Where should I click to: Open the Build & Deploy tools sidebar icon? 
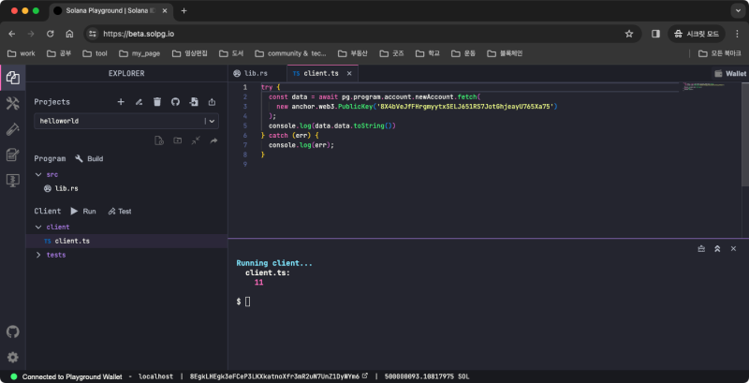click(13, 103)
